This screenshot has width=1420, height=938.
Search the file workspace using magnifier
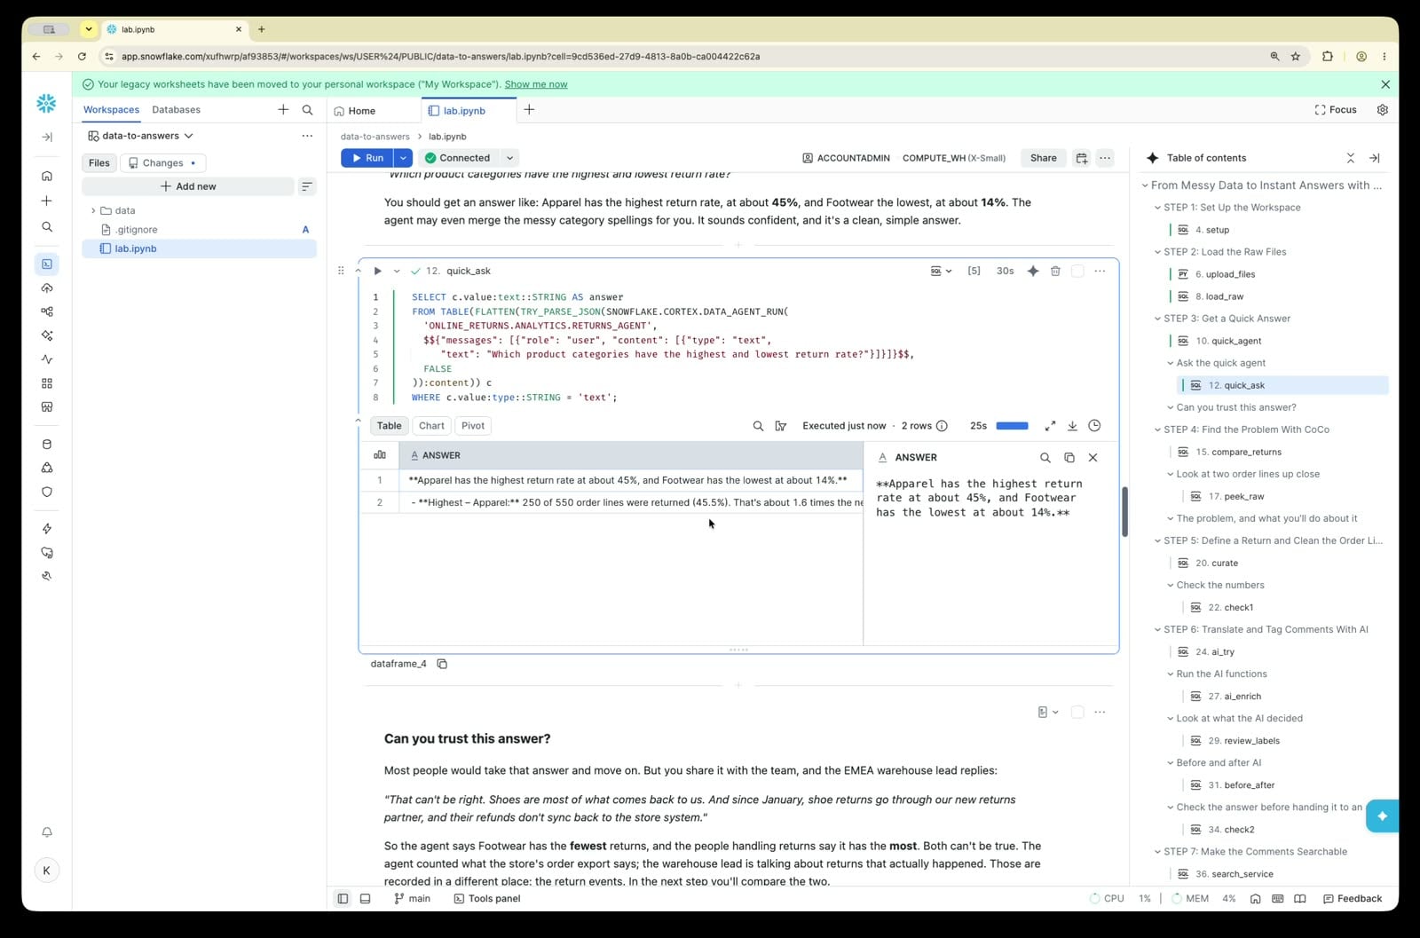point(307,110)
